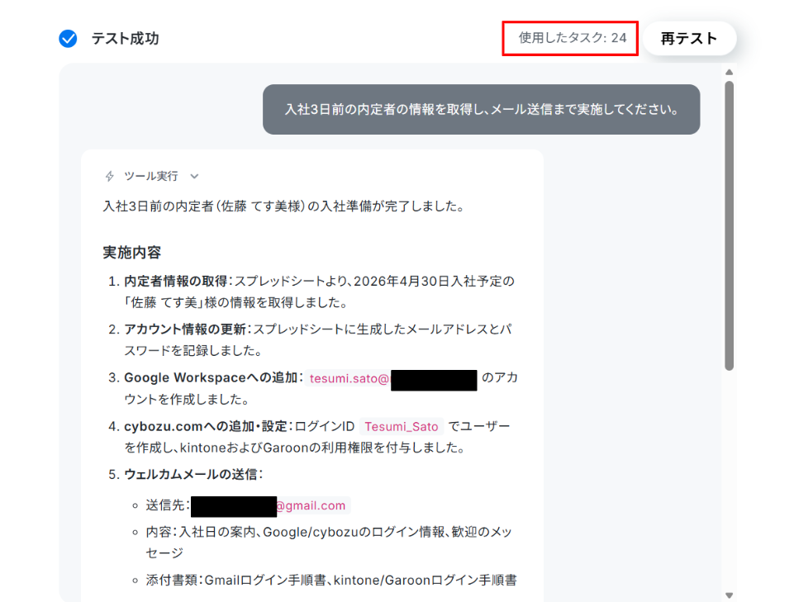
Task: Click 内定者情報の取得 list item title
Action: (x=176, y=281)
